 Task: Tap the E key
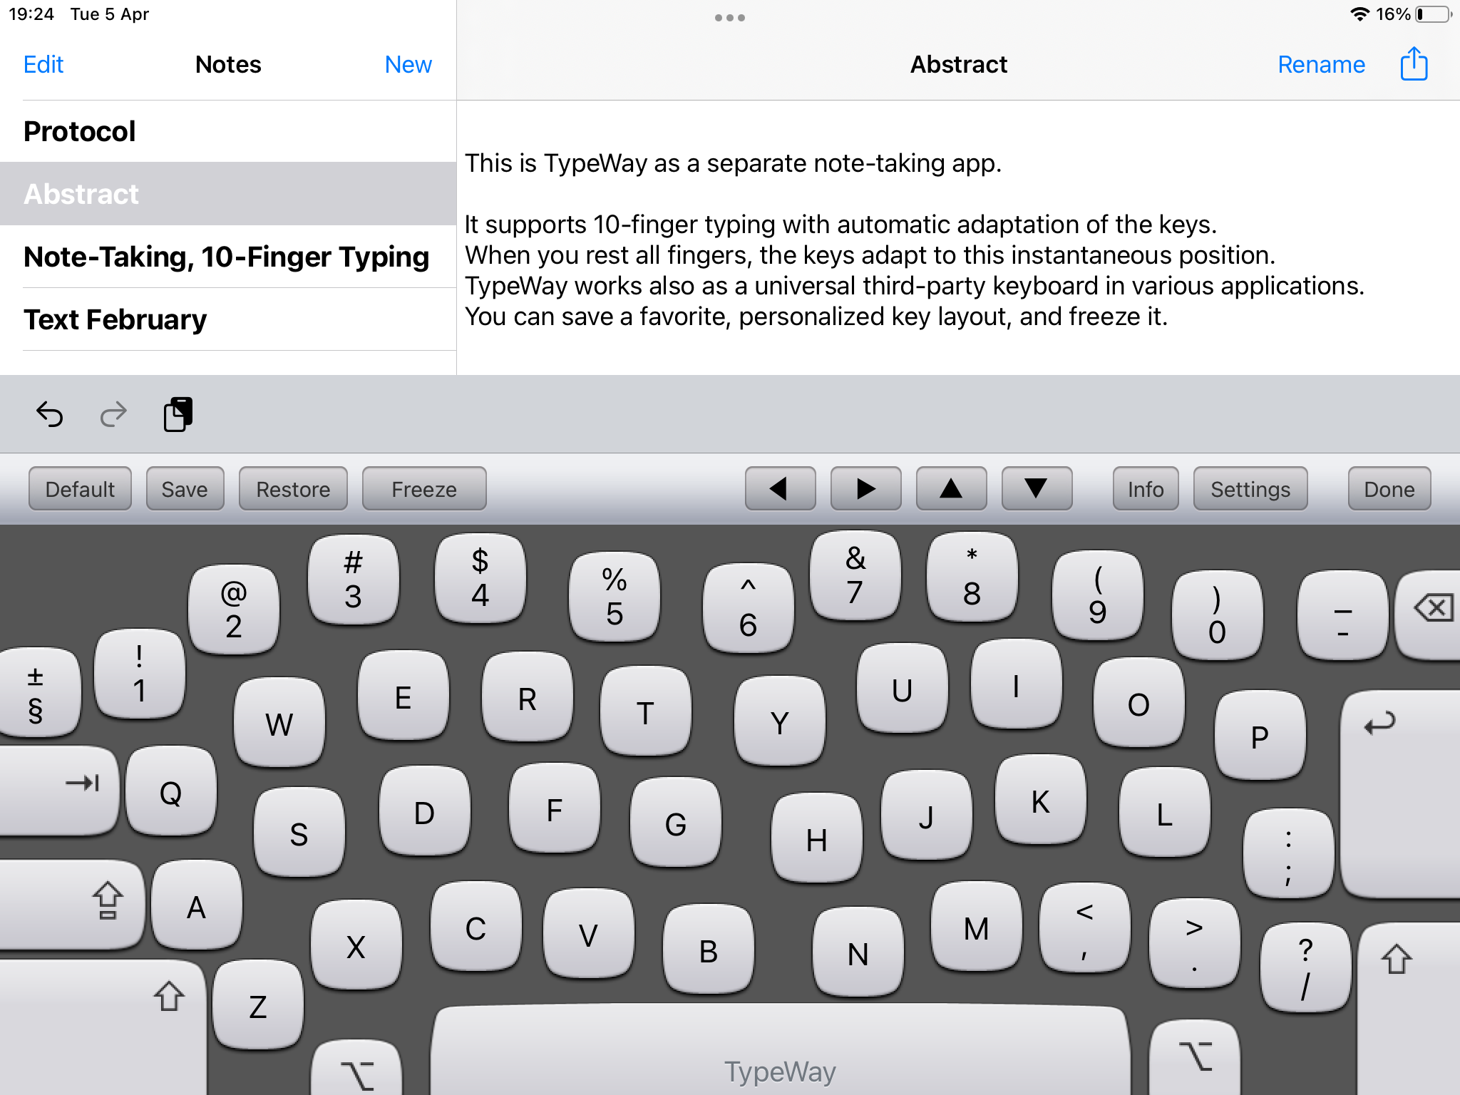pos(403,695)
